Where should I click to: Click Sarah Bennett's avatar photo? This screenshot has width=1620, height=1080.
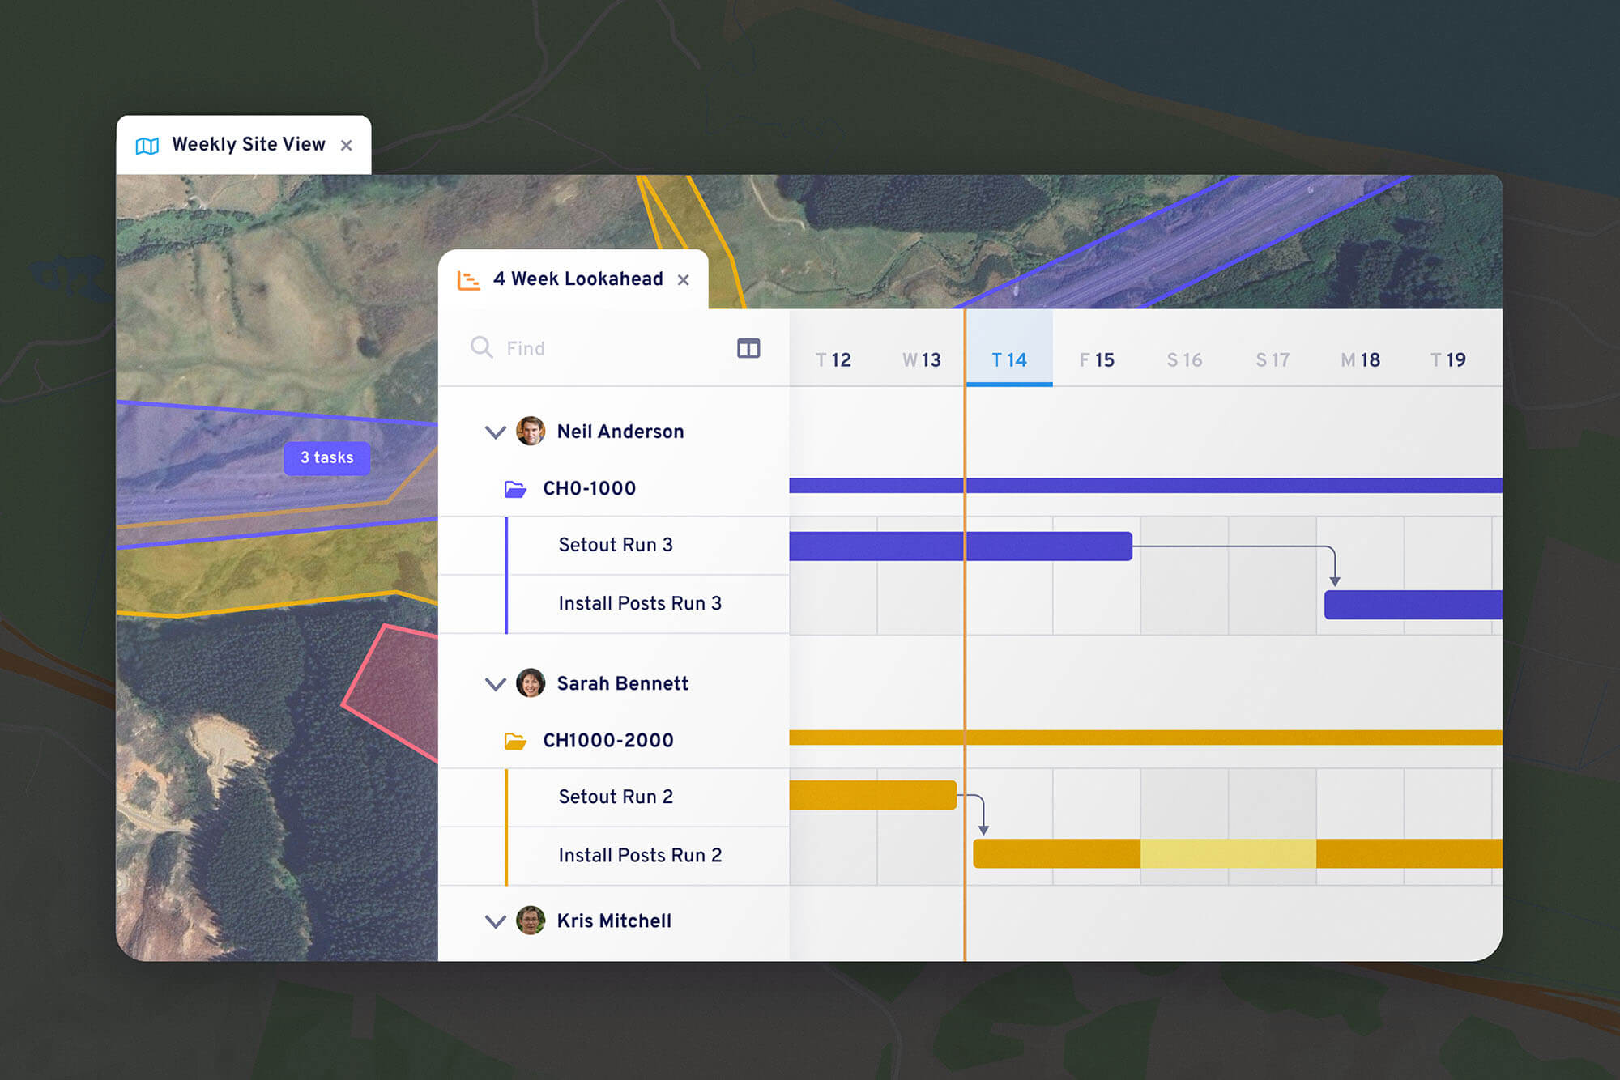531,683
